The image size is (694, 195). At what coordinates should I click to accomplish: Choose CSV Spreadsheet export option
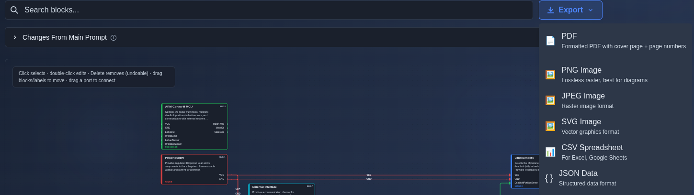tap(616, 152)
